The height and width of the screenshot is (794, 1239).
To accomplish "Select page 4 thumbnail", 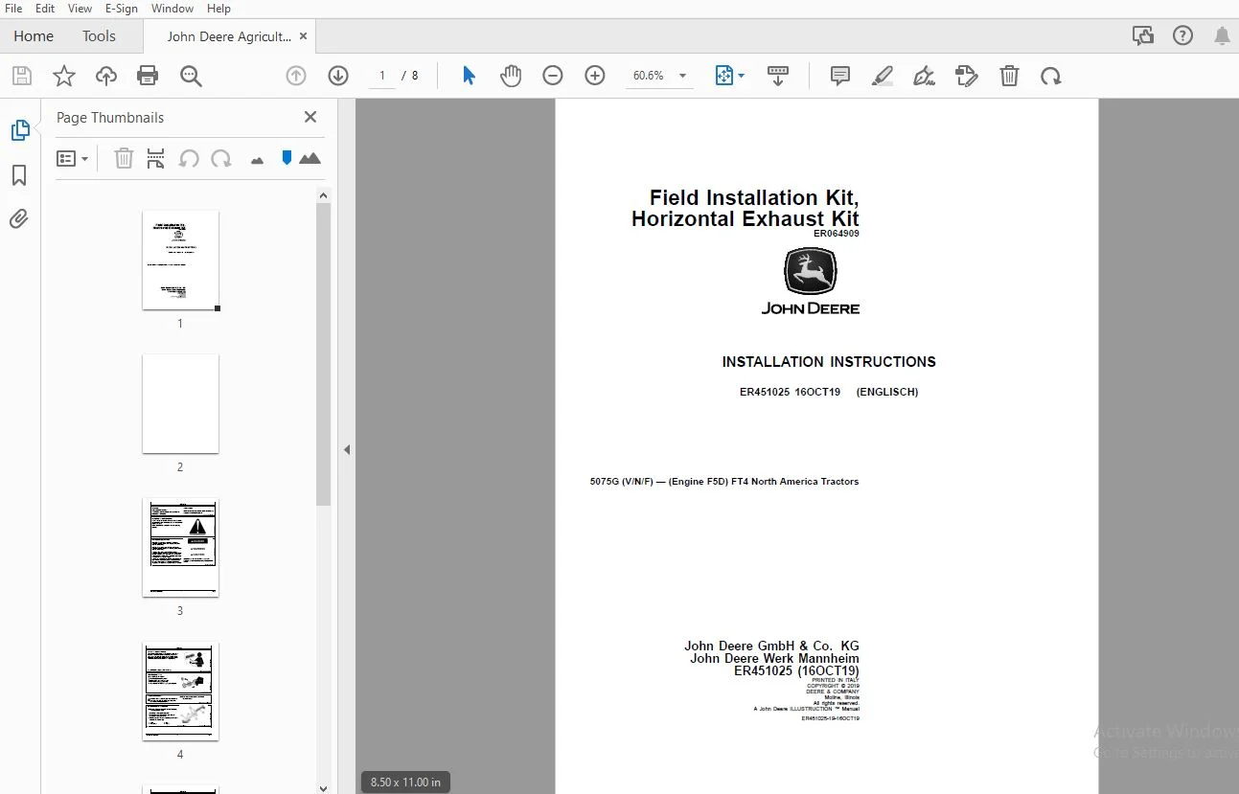I will [x=180, y=691].
